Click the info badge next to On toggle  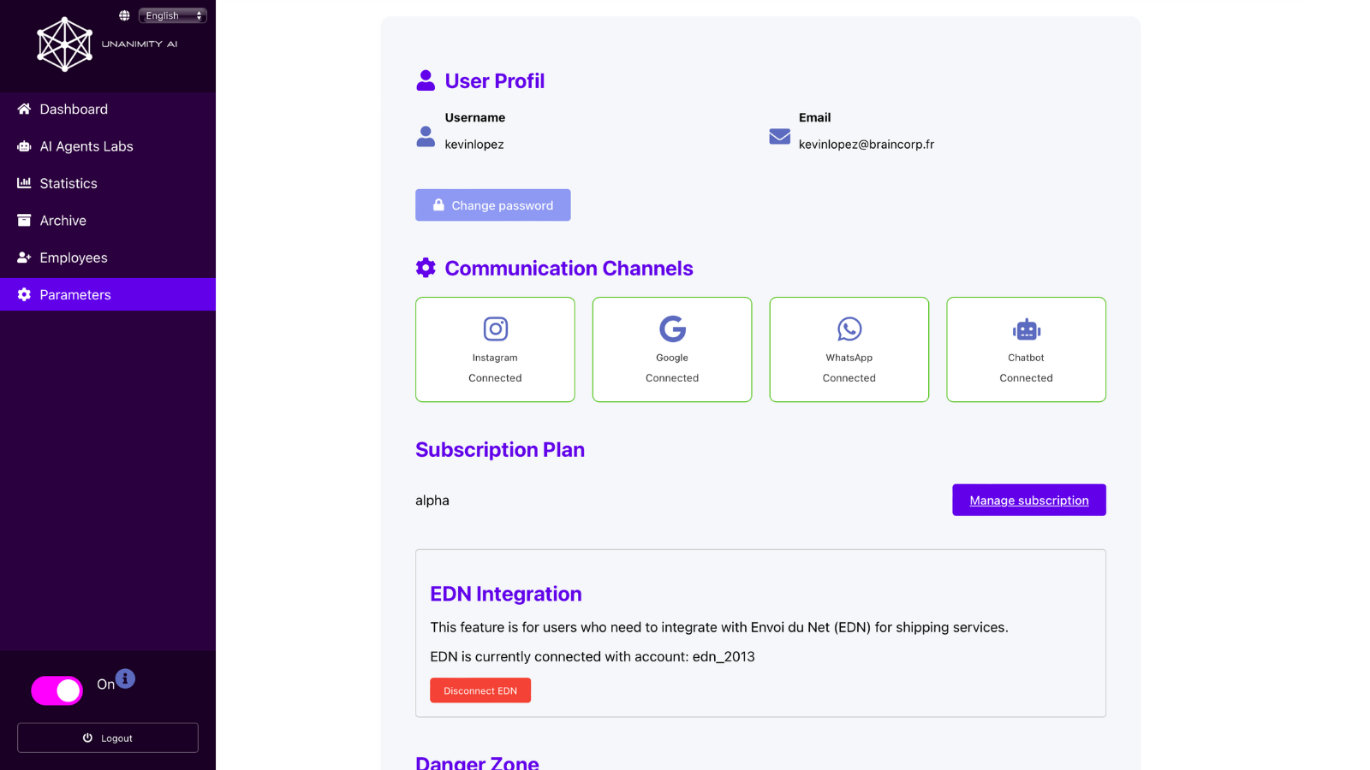125,678
